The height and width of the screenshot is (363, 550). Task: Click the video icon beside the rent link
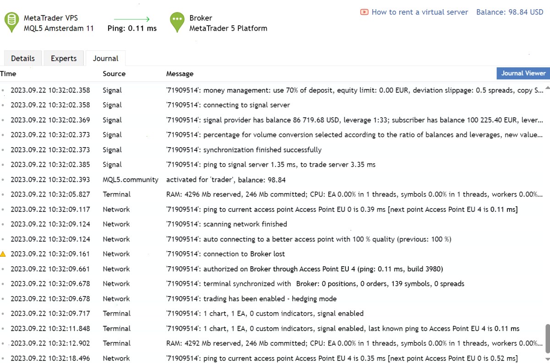click(364, 12)
